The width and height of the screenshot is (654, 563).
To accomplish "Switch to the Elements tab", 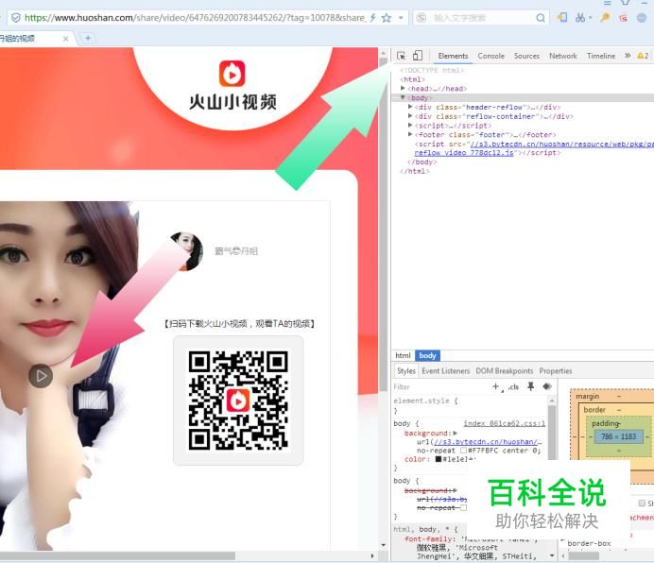I will 453,56.
